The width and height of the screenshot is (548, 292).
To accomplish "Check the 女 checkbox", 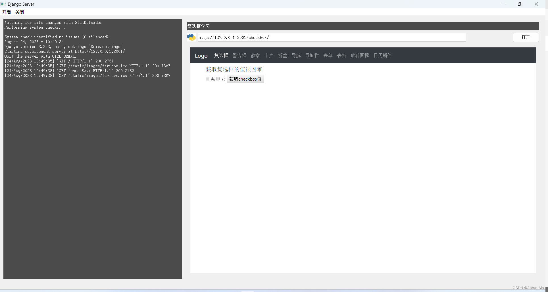I will 218,79.
